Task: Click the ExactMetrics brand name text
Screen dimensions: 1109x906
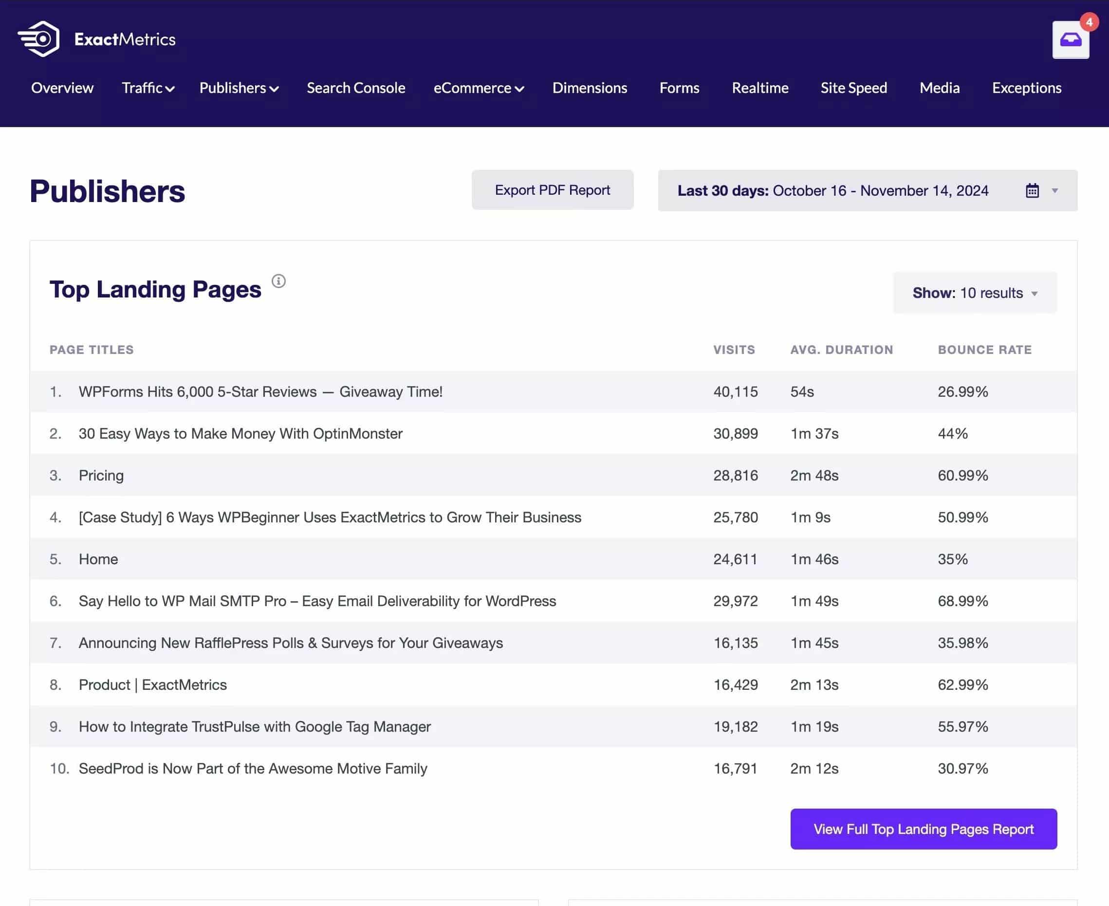Action: tap(125, 39)
